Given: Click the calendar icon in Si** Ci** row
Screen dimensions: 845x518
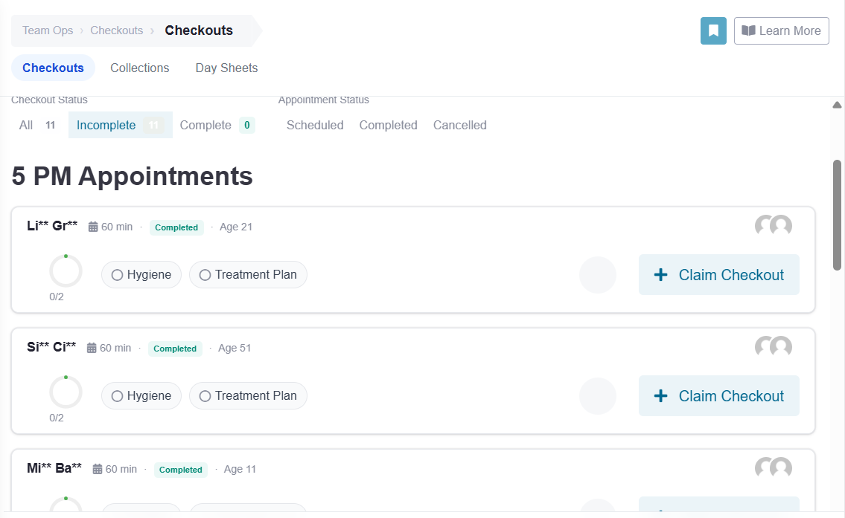Looking at the screenshot, I should pos(92,348).
